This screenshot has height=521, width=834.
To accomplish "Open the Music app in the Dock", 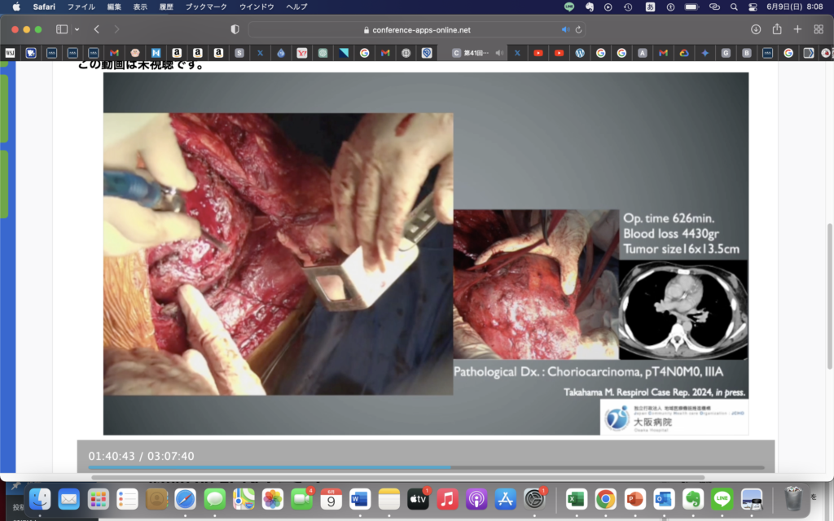I will (x=447, y=498).
